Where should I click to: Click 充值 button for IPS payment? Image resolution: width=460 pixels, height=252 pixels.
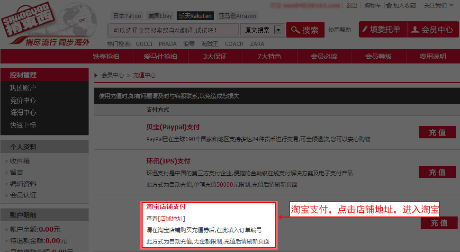click(437, 172)
